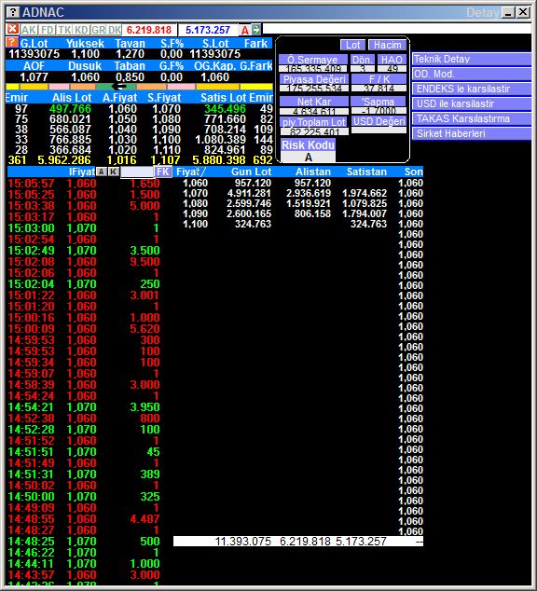Viewport: 537px width, 591px height.
Task: Select the FD toolbar button
Action: (x=48, y=30)
